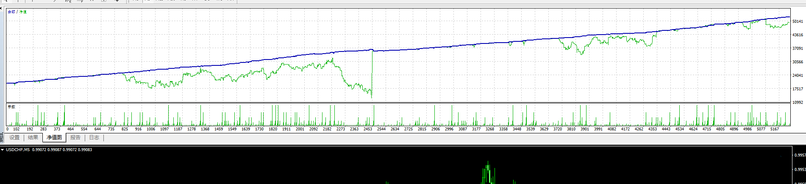Screen dimensions: 806x184
Task: Click the blue 余额 legend label
Action: [11, 12]
